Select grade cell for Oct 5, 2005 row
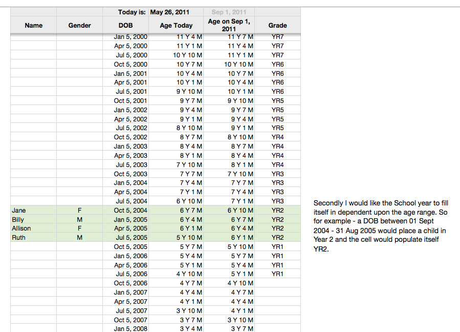This screenshot has height=332, width=460. click(x=277, y=247)
